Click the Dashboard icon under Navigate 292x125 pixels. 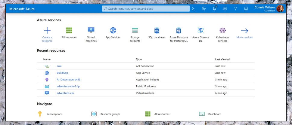[202, 114]
